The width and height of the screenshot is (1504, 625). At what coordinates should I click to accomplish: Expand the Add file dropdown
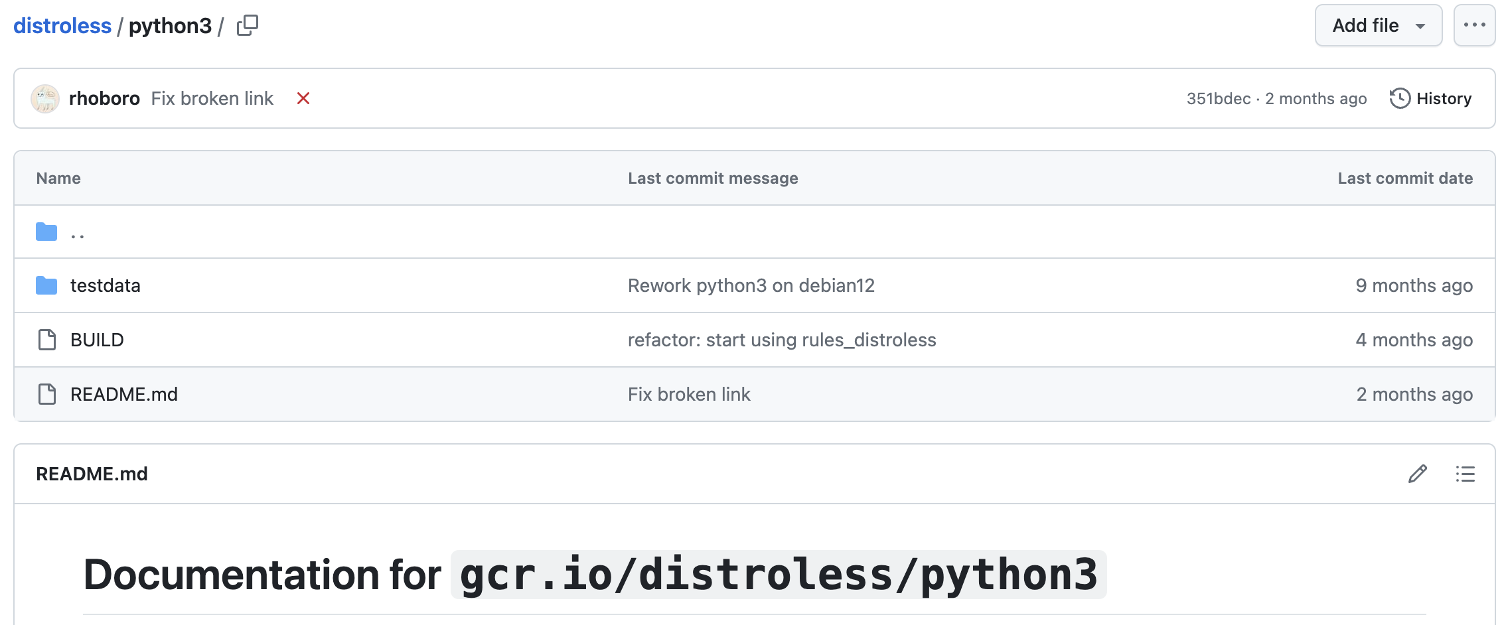click(1379, 25)
